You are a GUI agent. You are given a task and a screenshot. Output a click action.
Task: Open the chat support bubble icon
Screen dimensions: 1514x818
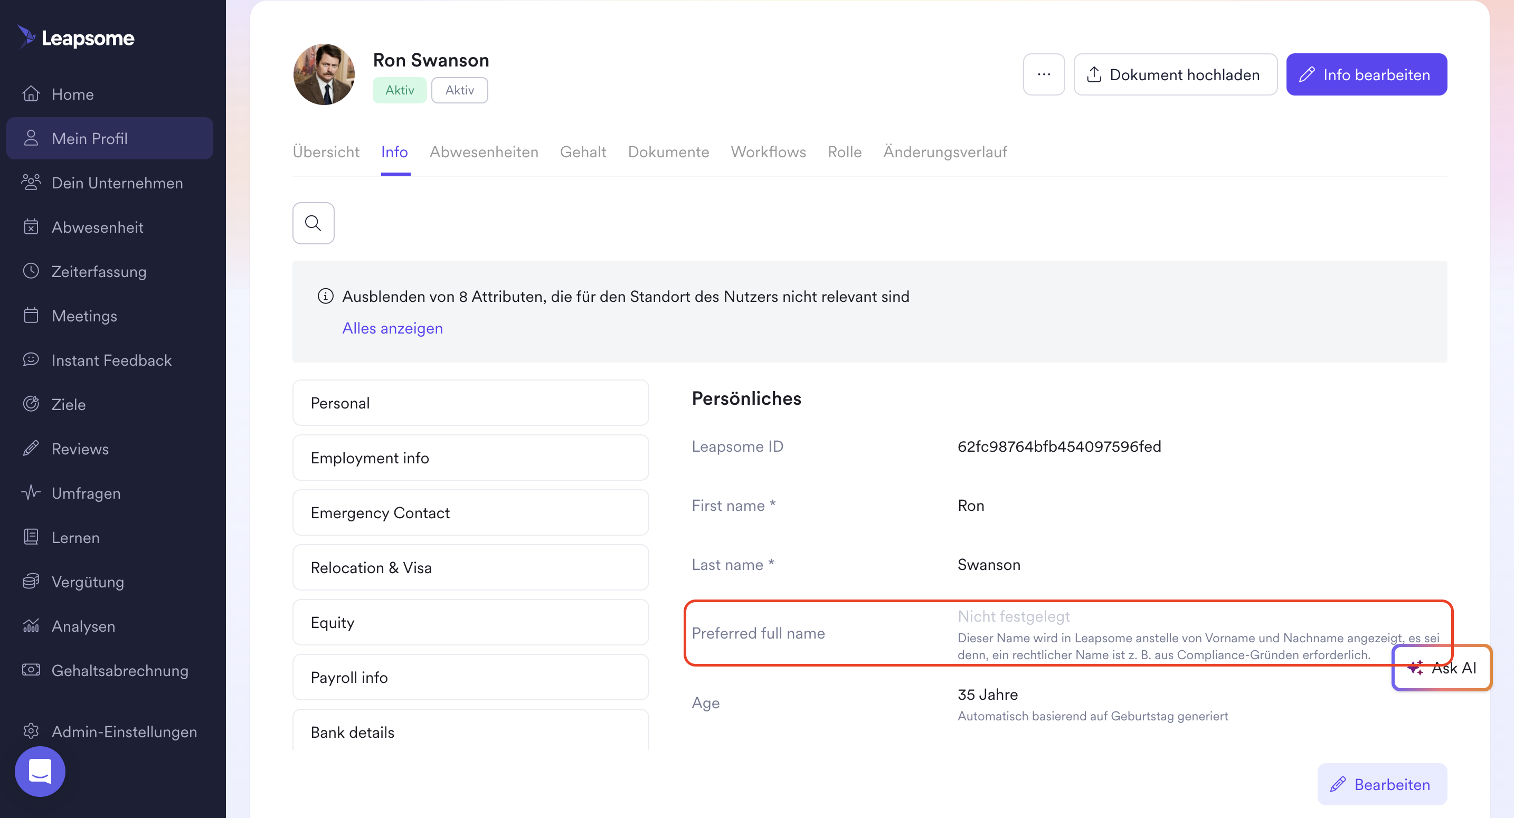(x=40, y=771)
